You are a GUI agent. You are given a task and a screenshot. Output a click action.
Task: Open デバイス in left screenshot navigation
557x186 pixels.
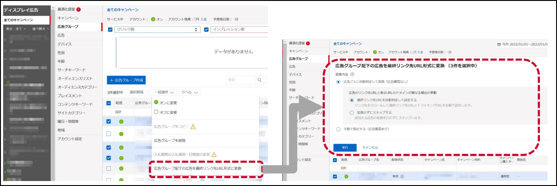click(x=64, y=44)
